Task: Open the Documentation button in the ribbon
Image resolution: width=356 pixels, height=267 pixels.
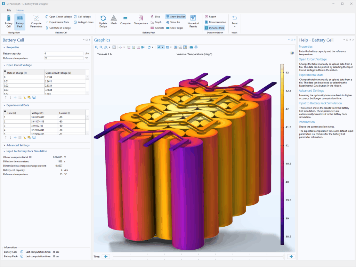Action: pyautogui.click(x=215, y=22)
